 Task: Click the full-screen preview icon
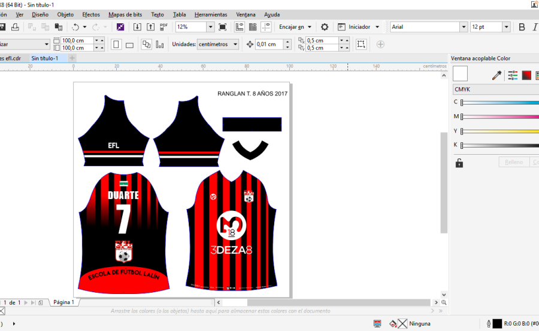click(223, 27)
